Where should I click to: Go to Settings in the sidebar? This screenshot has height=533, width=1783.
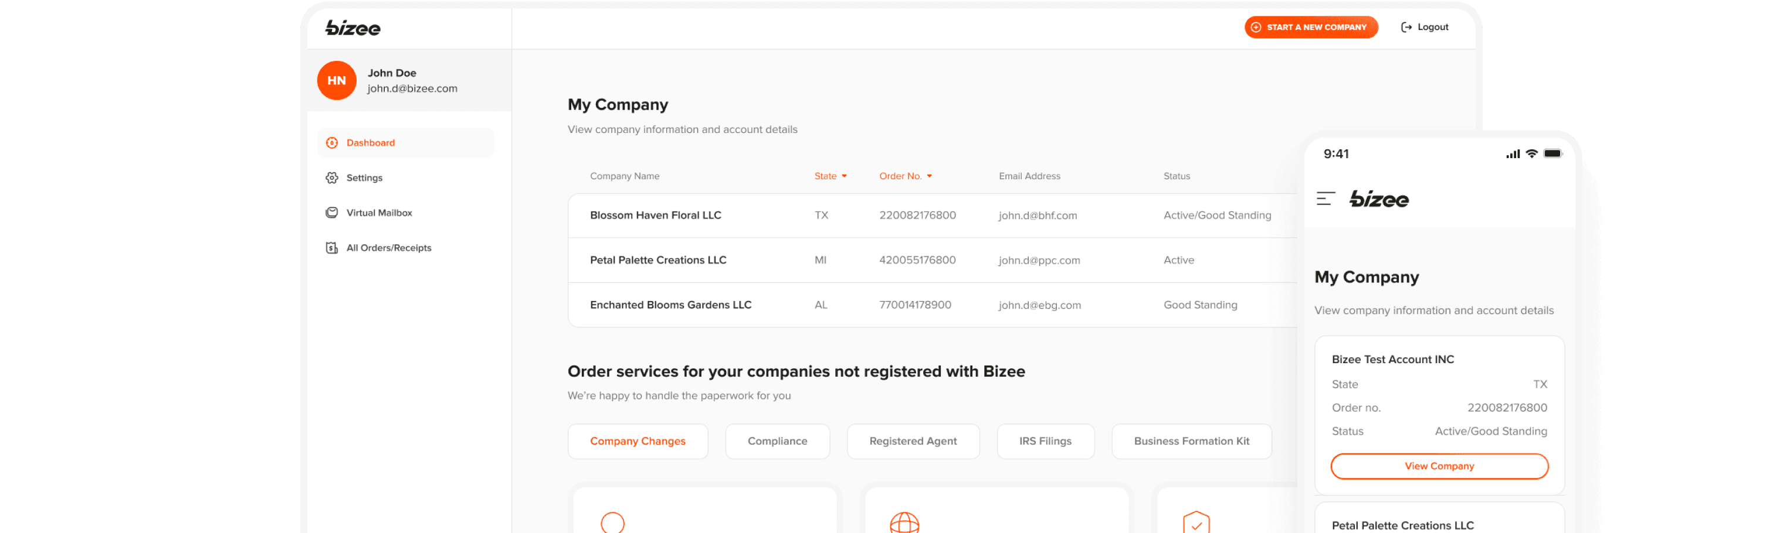point(406,179)
